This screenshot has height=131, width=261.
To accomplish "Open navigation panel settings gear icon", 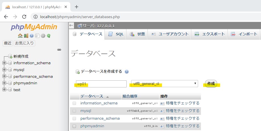I will tap(43, 36).
